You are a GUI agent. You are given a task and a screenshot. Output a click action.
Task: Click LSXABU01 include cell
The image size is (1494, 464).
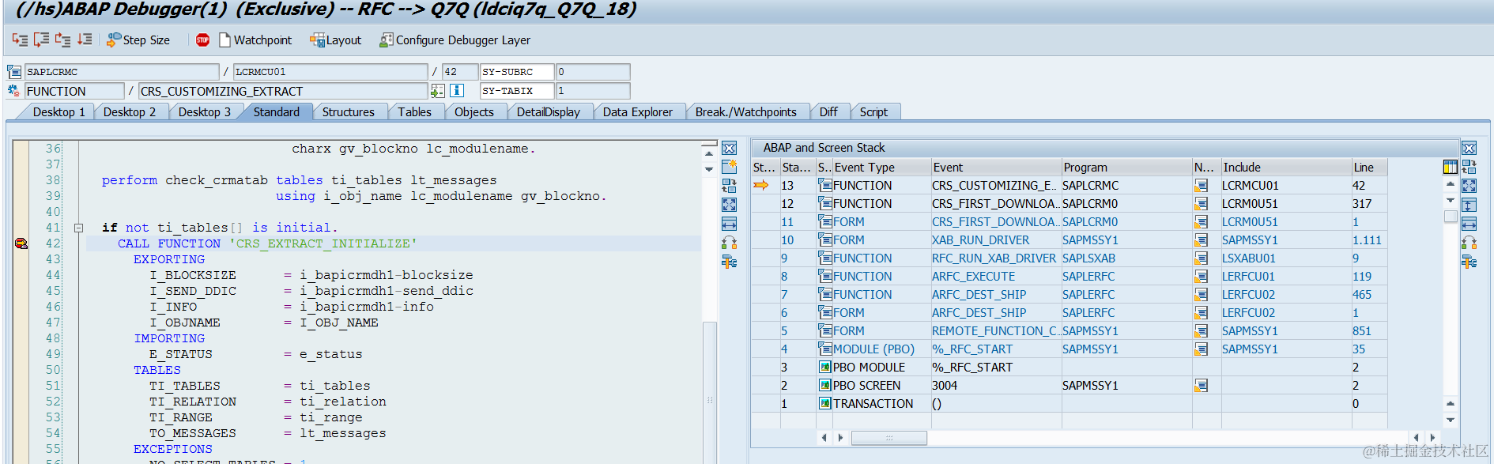pos(1286,258)
